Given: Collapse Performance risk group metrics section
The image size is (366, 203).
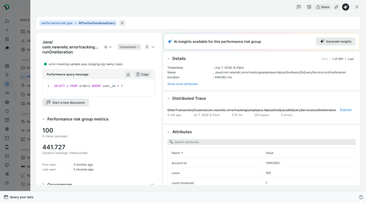Looking at the screenshot, I should 44,119.
